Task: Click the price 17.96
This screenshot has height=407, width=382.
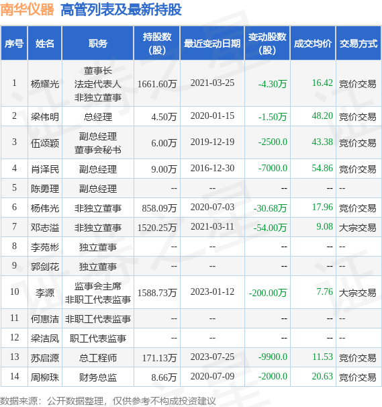Action: point(322,207)
